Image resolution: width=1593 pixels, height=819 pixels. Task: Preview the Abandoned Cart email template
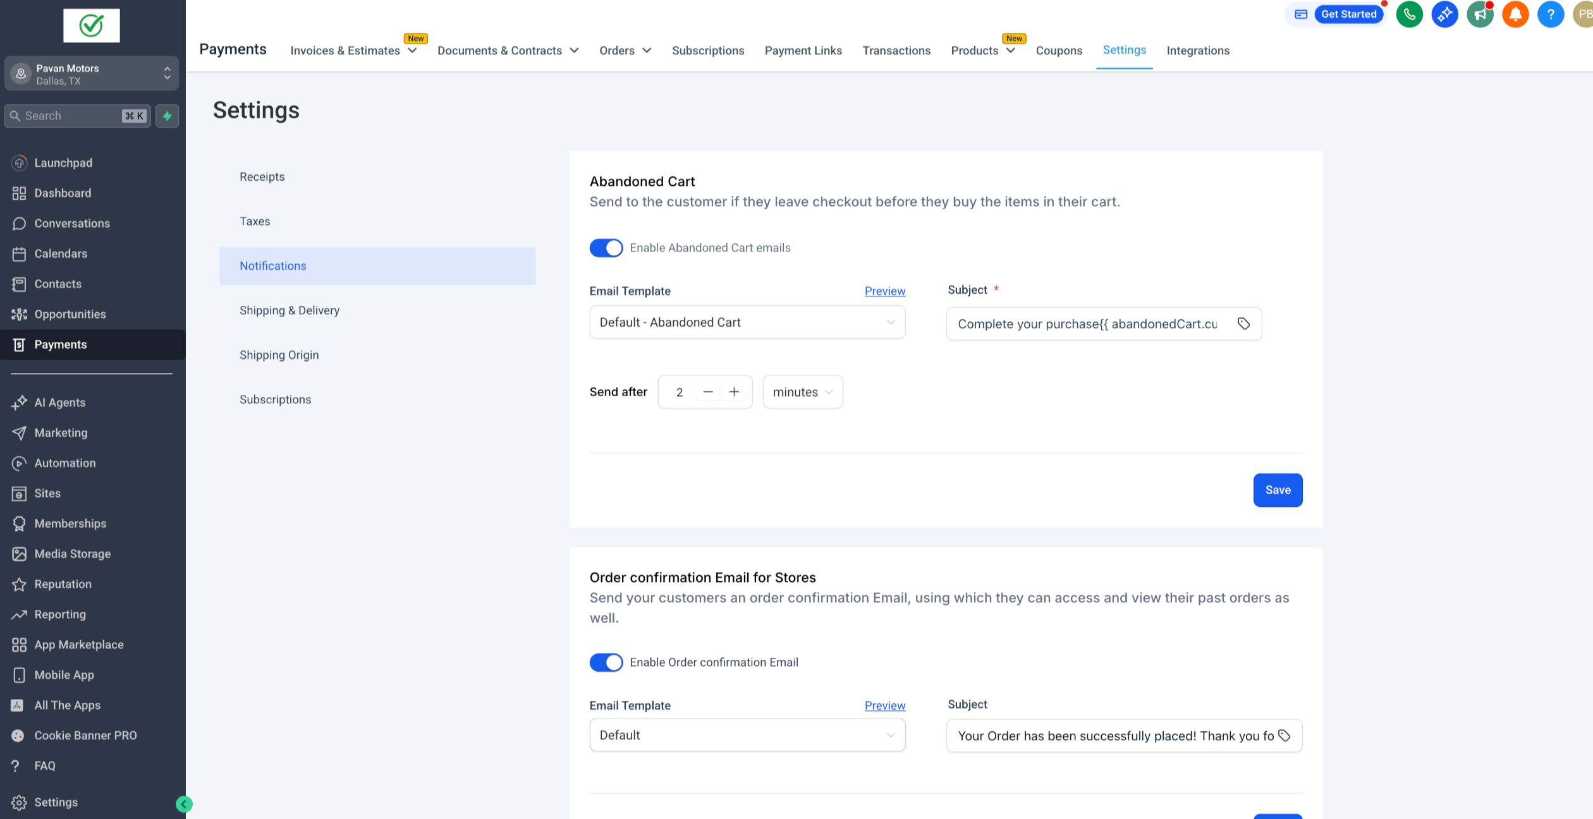click(x=884, y=291)
